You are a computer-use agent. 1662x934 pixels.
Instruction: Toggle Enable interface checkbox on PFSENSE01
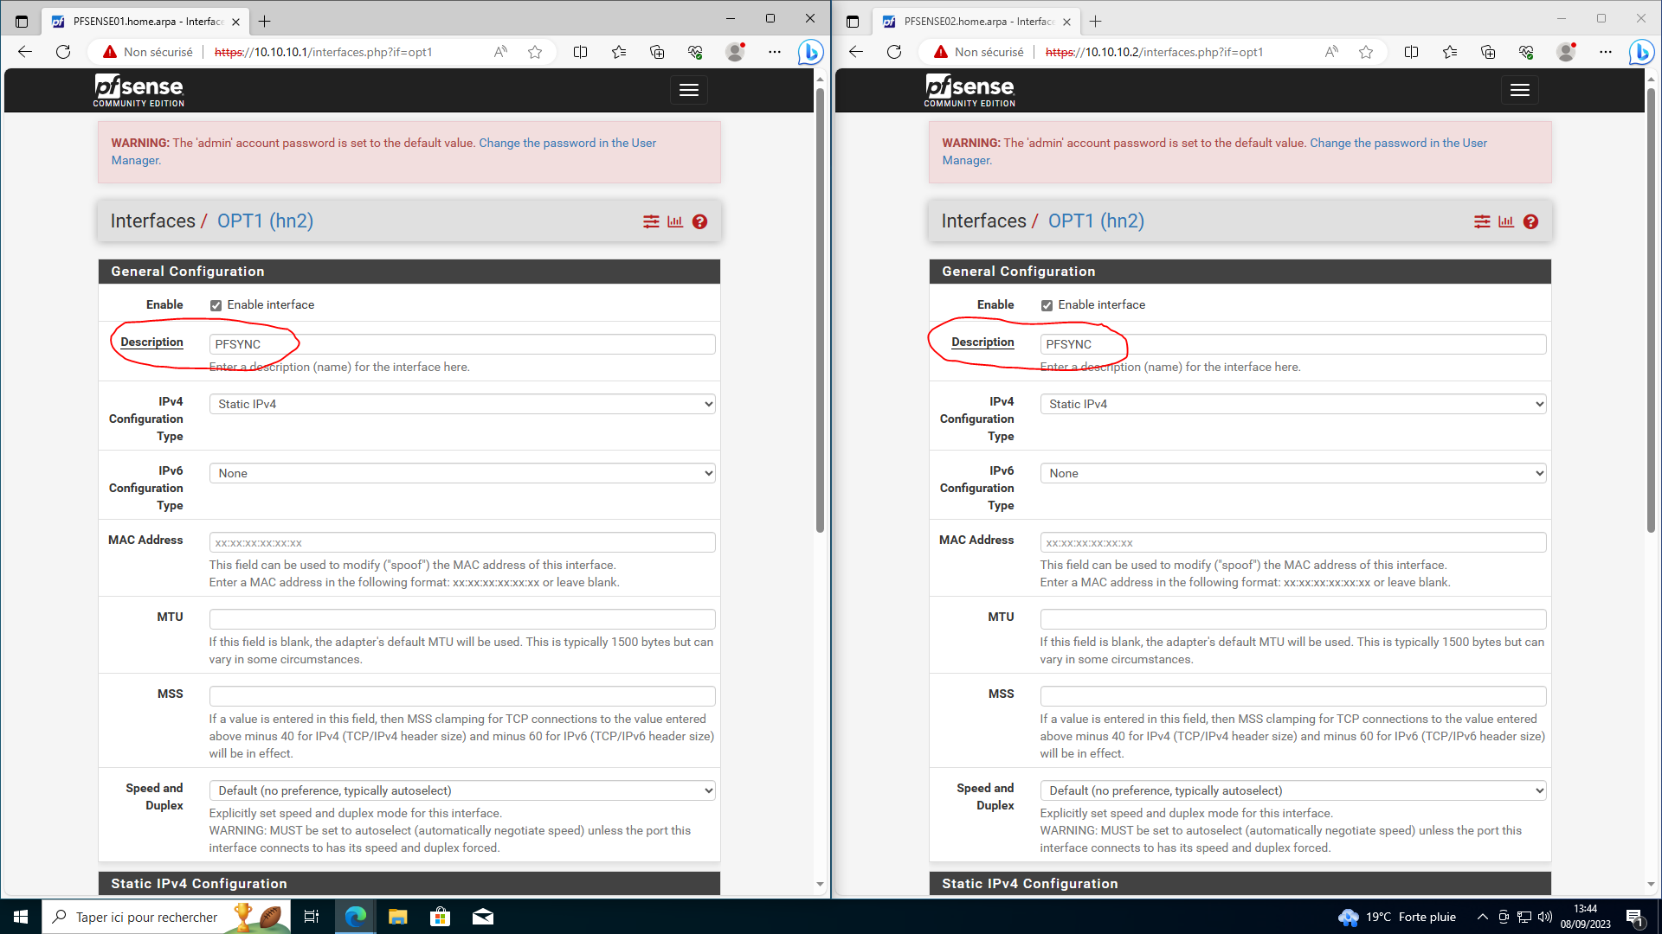[216, 305]
